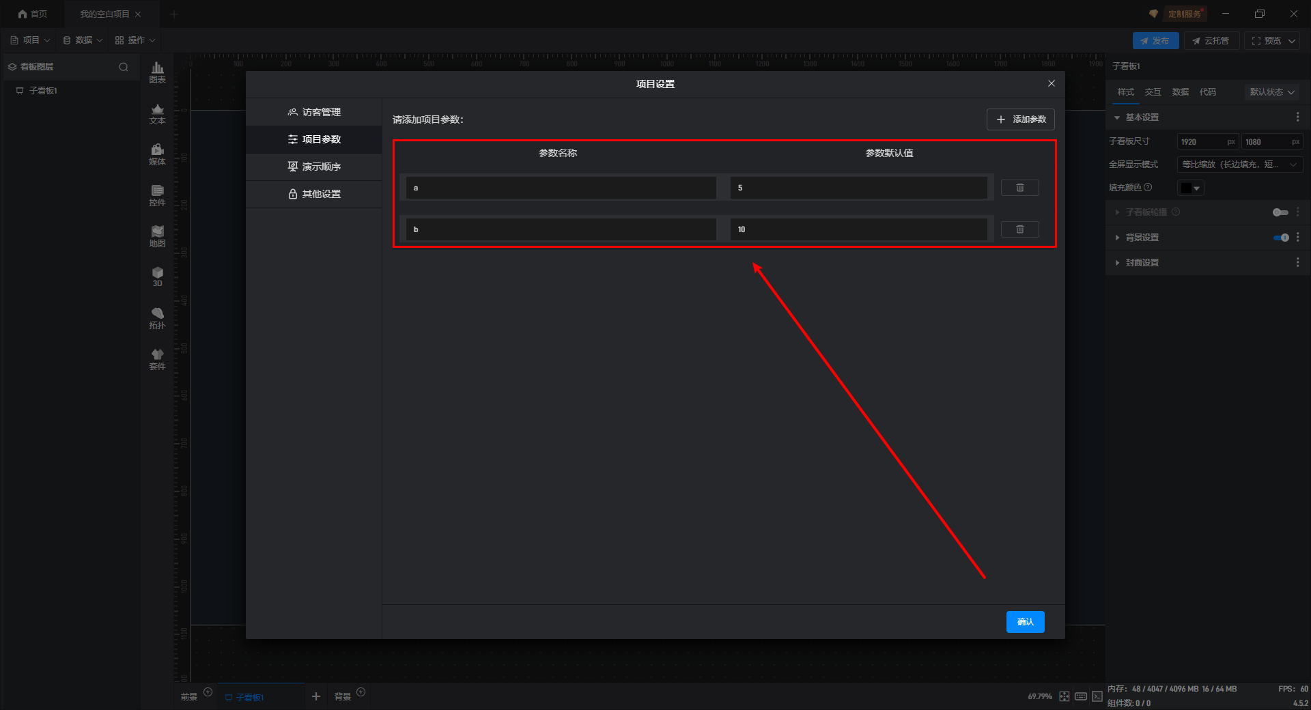The image size is (1311, 710).
Task: Add a foreground layer next to 前景
Action: point(208,692)
